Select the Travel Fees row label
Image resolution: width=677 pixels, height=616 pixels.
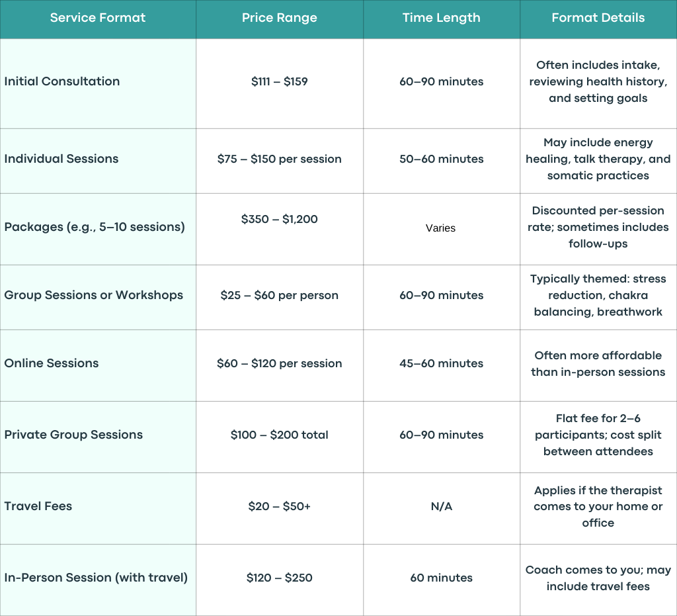pyautogui.click(x=38, y=506)
